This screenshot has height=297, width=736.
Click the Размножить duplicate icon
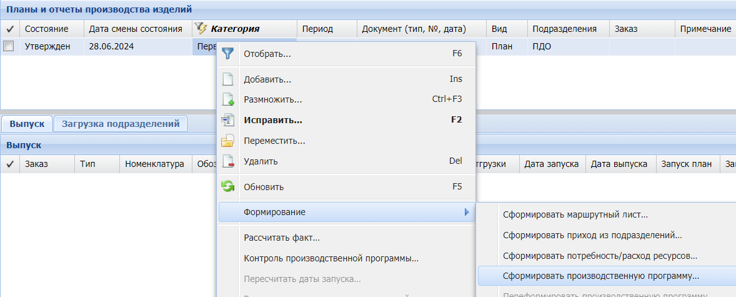(x=228, y=99)
